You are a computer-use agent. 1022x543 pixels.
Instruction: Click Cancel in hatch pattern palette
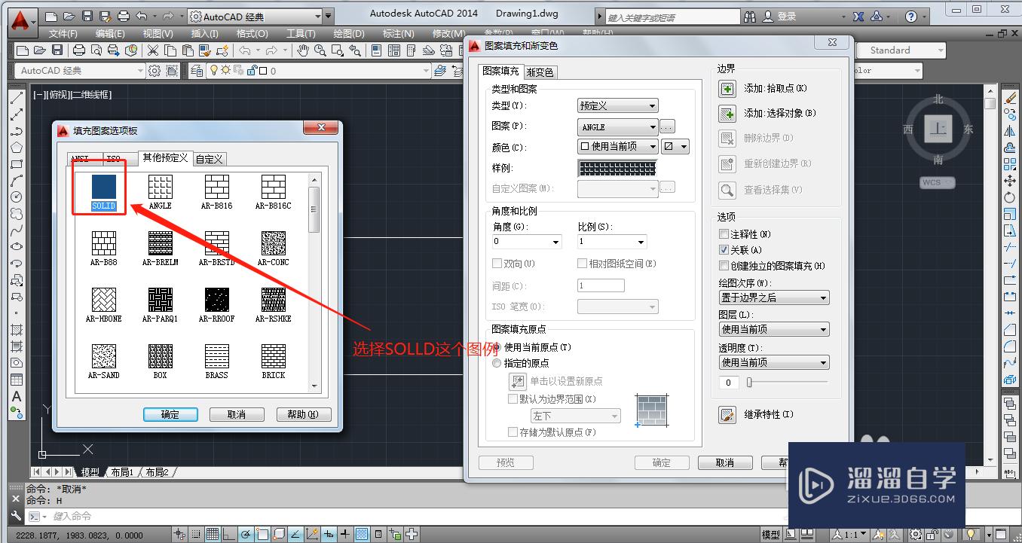coord(237,414)
